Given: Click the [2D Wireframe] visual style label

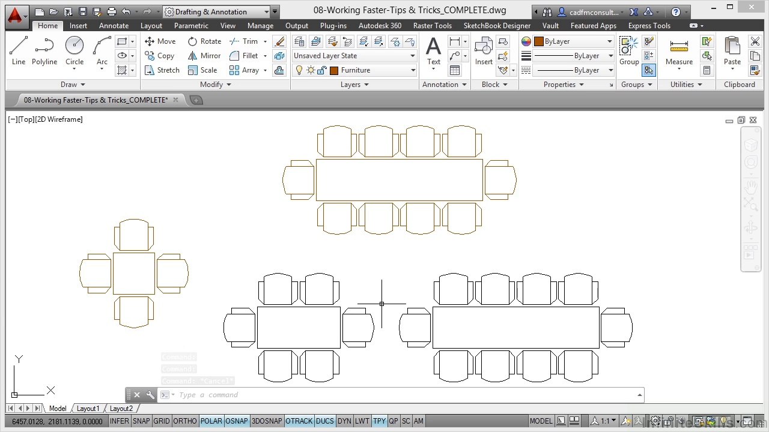Looking at the screenshot, I should (x=59, y=119).
